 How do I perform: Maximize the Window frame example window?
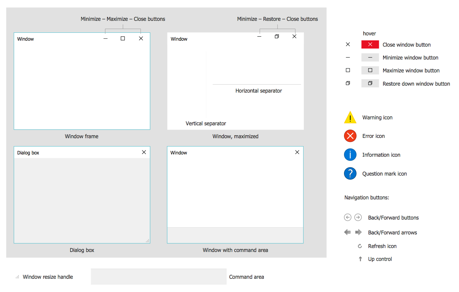(123, 38)
